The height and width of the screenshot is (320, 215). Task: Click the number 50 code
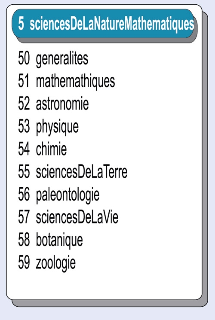coord(24,58)
